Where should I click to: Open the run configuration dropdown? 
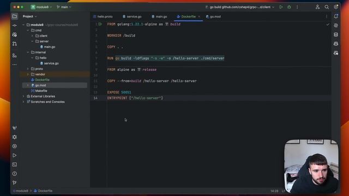240,7
